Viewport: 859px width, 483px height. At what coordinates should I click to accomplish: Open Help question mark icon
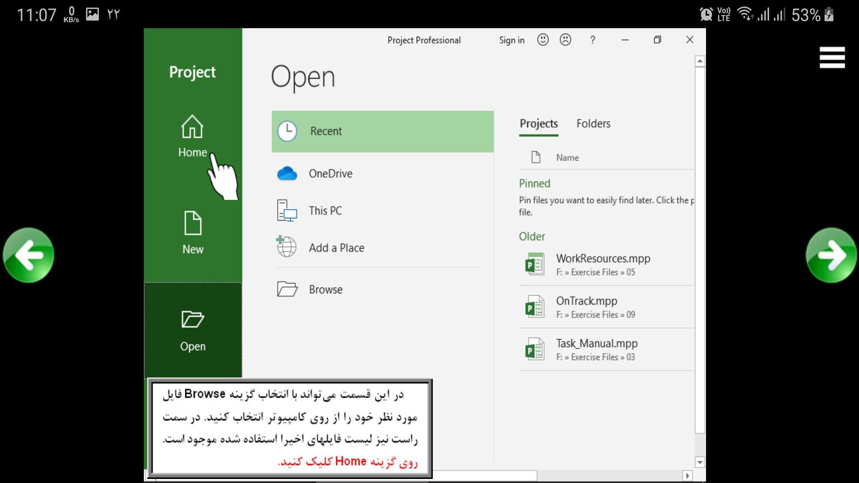coord(593,40)
